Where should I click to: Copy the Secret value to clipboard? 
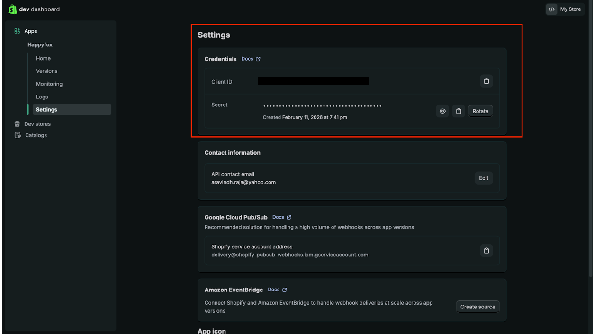coord(458,111)
